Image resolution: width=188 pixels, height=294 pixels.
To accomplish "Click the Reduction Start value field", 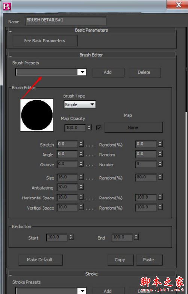I will (x=57, y=237).
